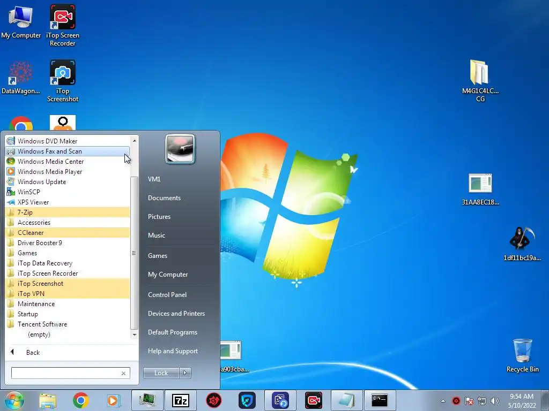Open the green monitor taskbar application
The width and height of the screenshot is (549, 411).
147,400
